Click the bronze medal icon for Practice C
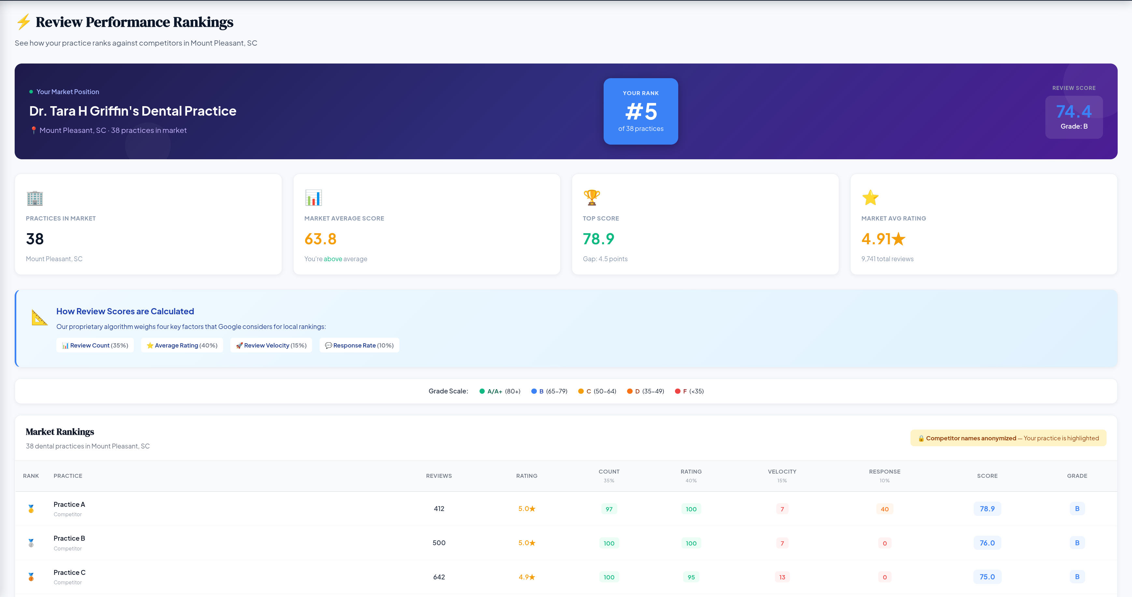This screenshot has height=597, width=1132. coord(31,577)
